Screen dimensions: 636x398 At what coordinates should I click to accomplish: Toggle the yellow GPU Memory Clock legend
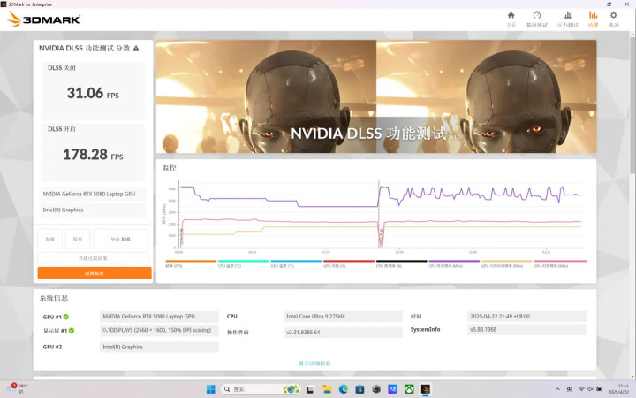[x=506, y=264]
